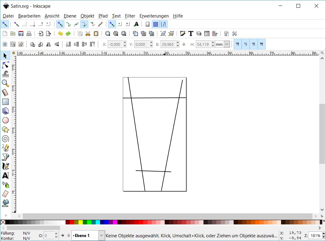Toggle grid snapping in snap bar
Image resolution: width=326 pixels, height=241 pixels.
tap(156, 24)
